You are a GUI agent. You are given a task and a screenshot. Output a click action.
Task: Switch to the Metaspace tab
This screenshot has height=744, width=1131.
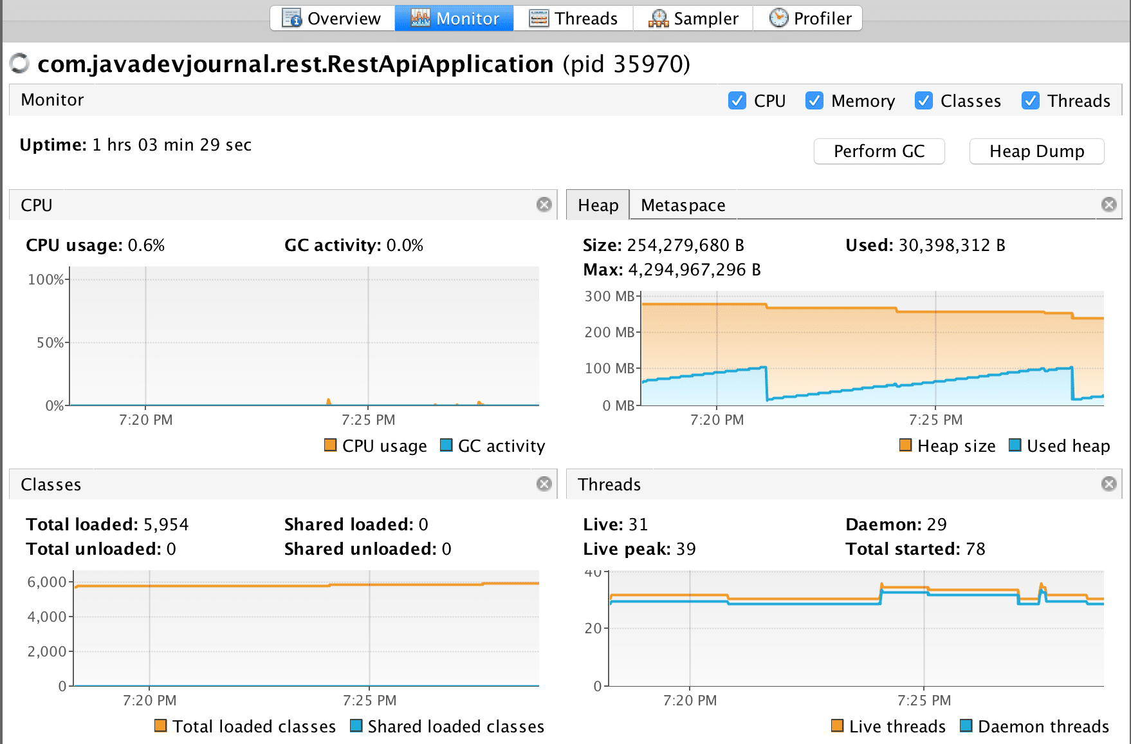click(x=682, y=205)
